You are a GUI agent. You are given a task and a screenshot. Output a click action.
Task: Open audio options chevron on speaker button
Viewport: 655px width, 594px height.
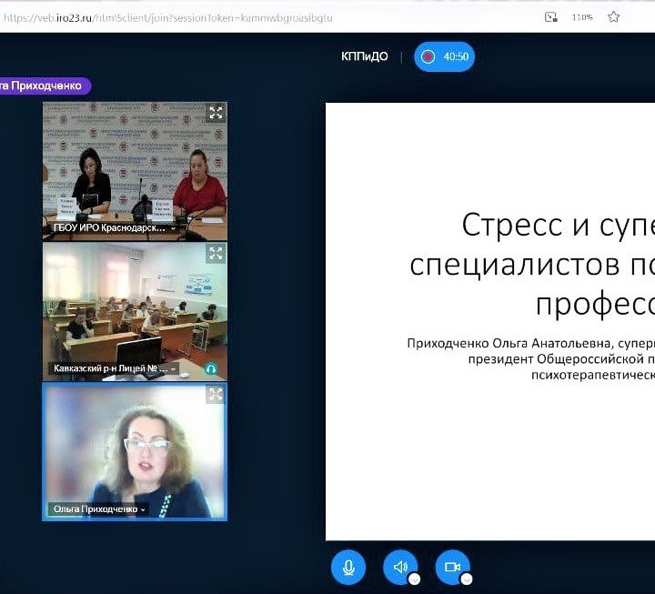[414, 579]
